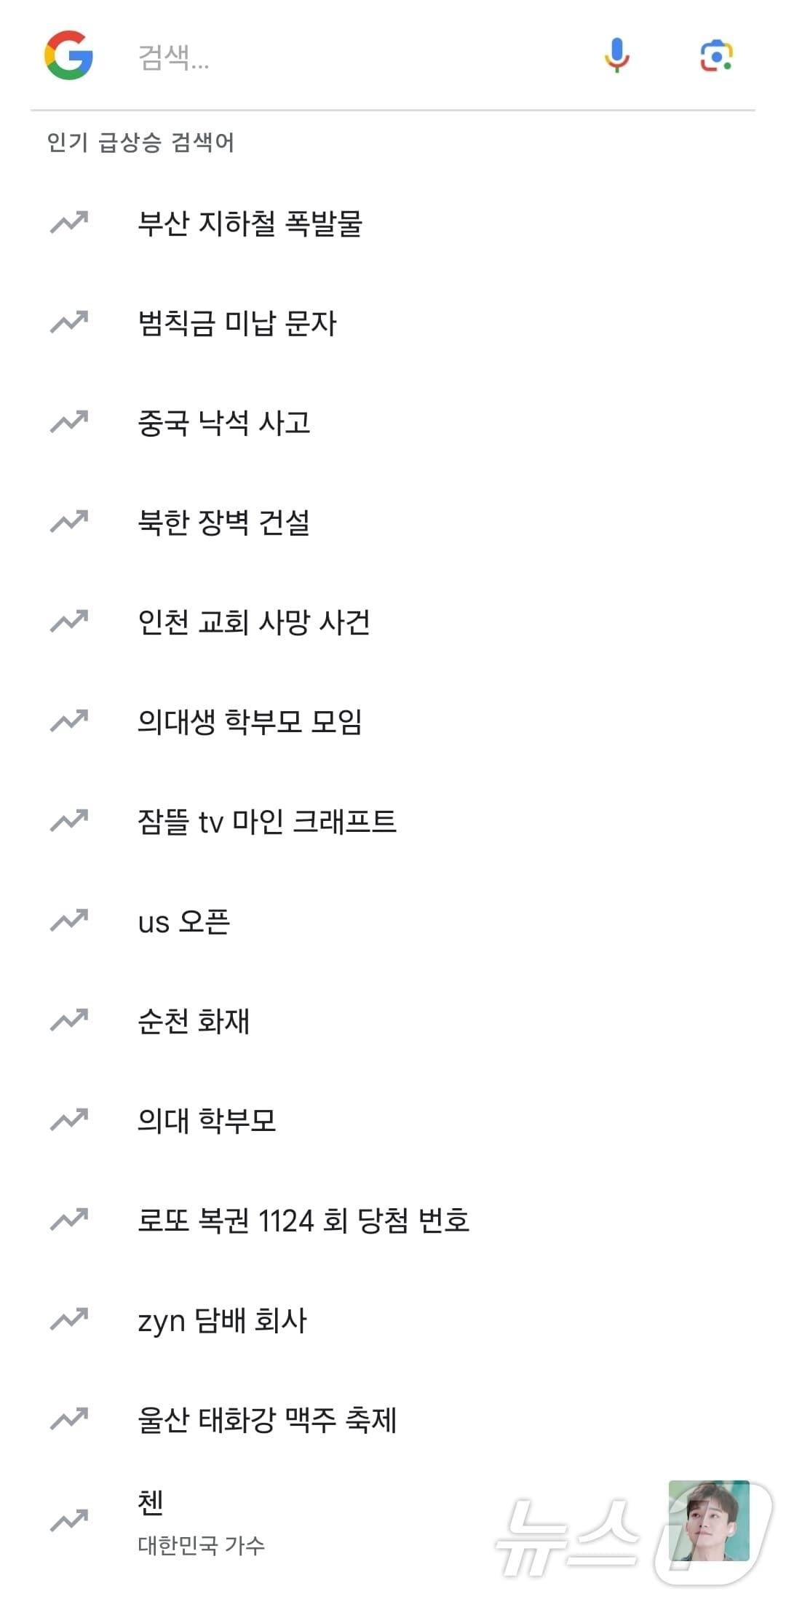Click trending arrow beside zyn 담배 회사
Image resolution: width=786 pixels, height=1599 pixels.
coord(69,1320)
